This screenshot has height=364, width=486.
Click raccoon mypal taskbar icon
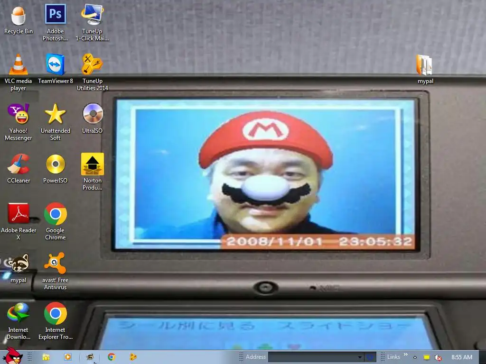(x=90, y=357)
